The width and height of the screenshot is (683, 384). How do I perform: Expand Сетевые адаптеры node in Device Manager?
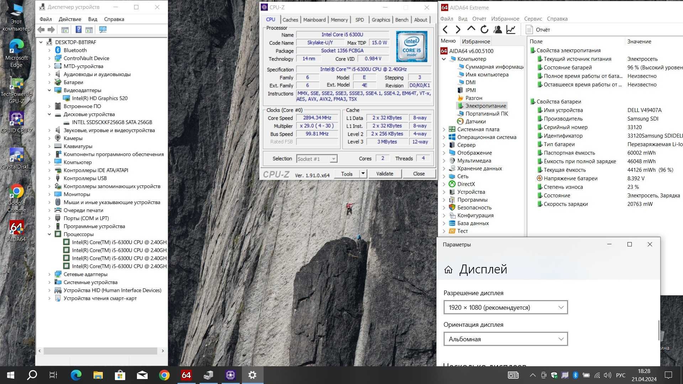(x=49, y=274)
